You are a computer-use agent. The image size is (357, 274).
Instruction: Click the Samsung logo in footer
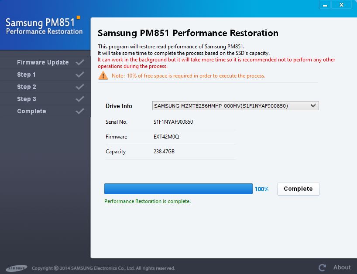(17, 268)
